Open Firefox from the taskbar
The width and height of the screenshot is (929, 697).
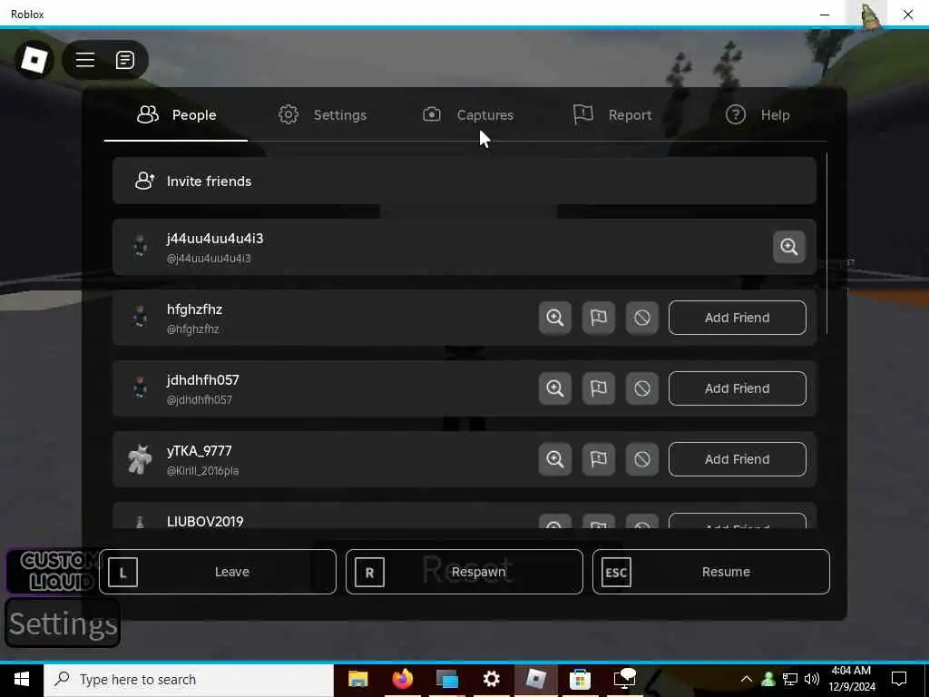(x=402, y=679)
